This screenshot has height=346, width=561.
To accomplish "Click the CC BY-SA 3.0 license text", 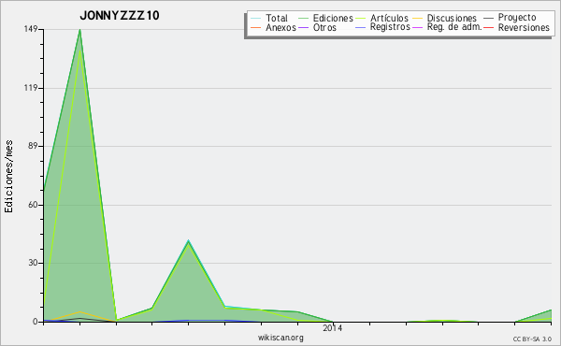I will tap(532, 339).
